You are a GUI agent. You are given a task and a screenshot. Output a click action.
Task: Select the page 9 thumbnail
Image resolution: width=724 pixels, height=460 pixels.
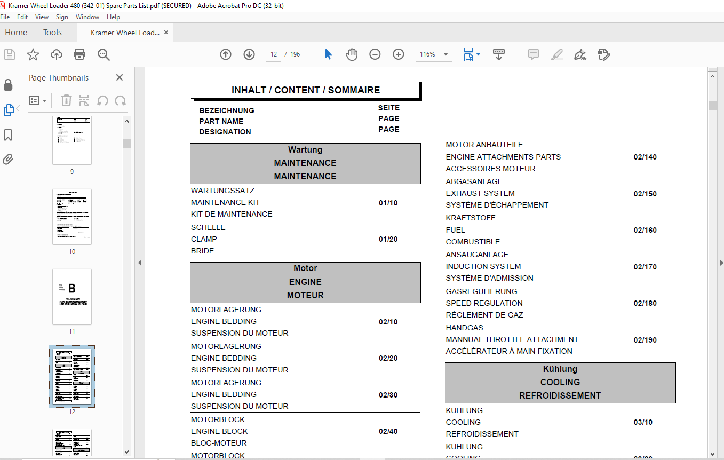tap(72, 140)
